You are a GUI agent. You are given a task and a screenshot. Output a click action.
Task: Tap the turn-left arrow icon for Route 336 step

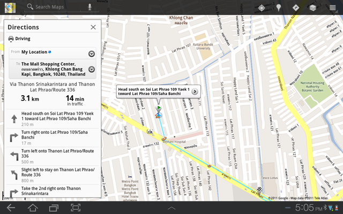14,156
